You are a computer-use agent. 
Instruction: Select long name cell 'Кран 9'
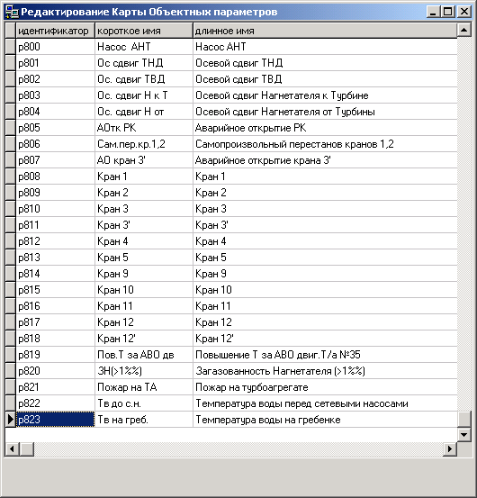point(325,274)
